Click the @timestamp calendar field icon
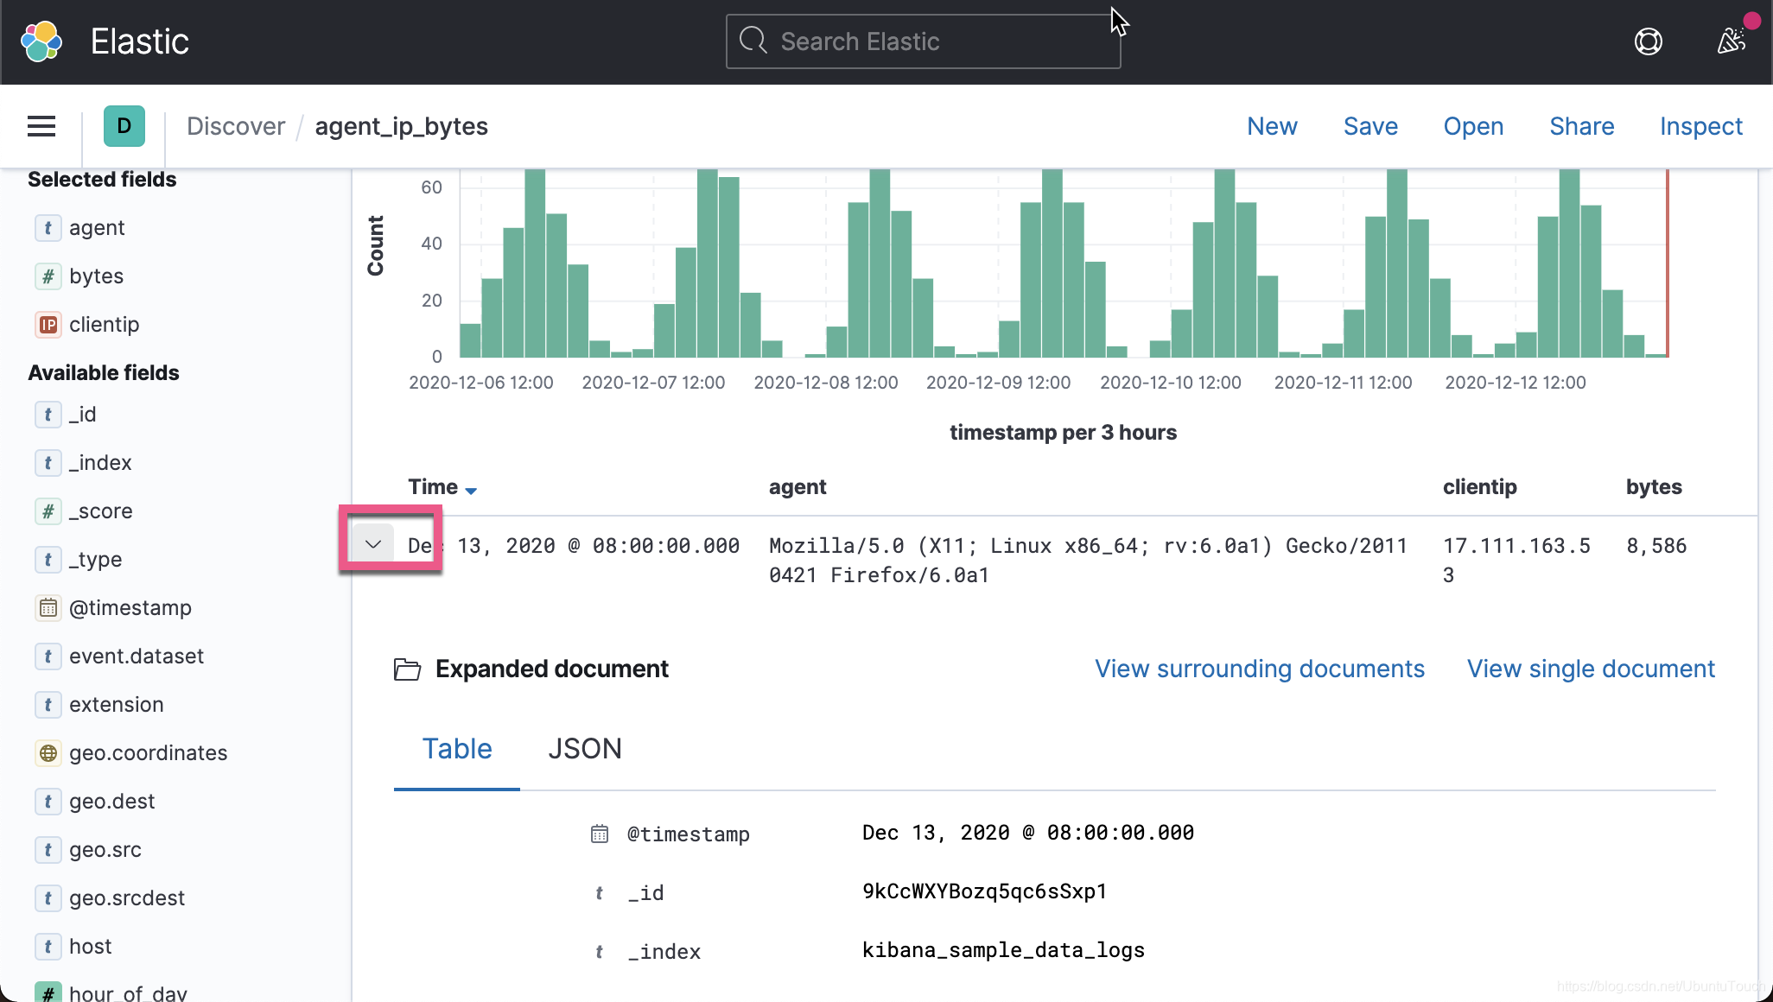 pos(48,608)
